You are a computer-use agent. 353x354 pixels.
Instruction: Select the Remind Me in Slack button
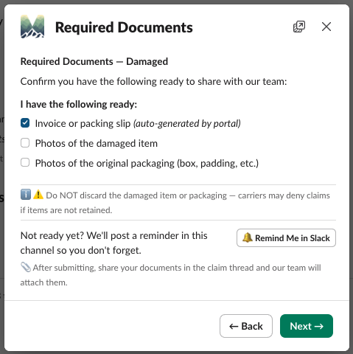[286, 237]
